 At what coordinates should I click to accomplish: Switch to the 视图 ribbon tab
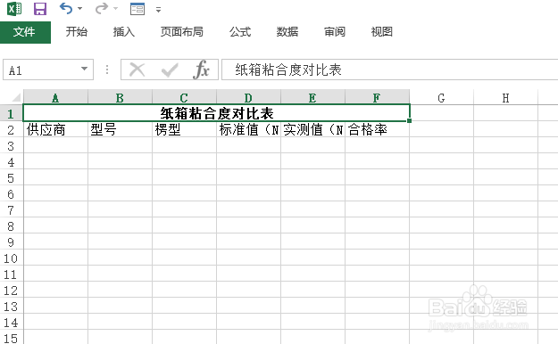pos(382,32)
